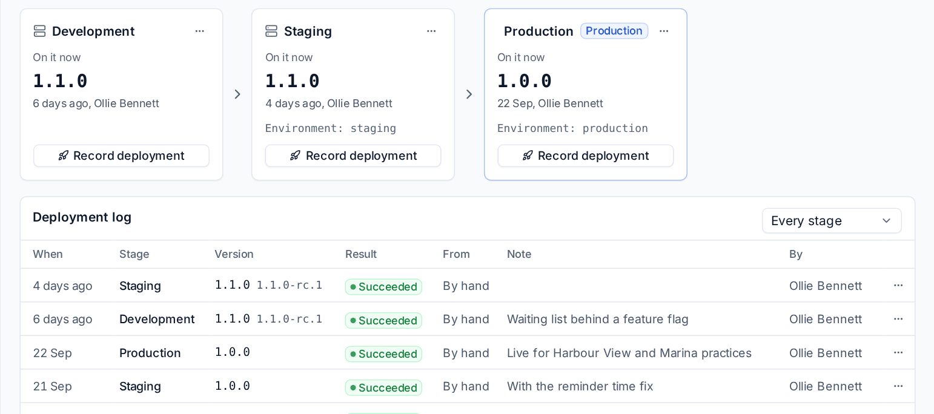Click the Staging server stack icon

271,31
